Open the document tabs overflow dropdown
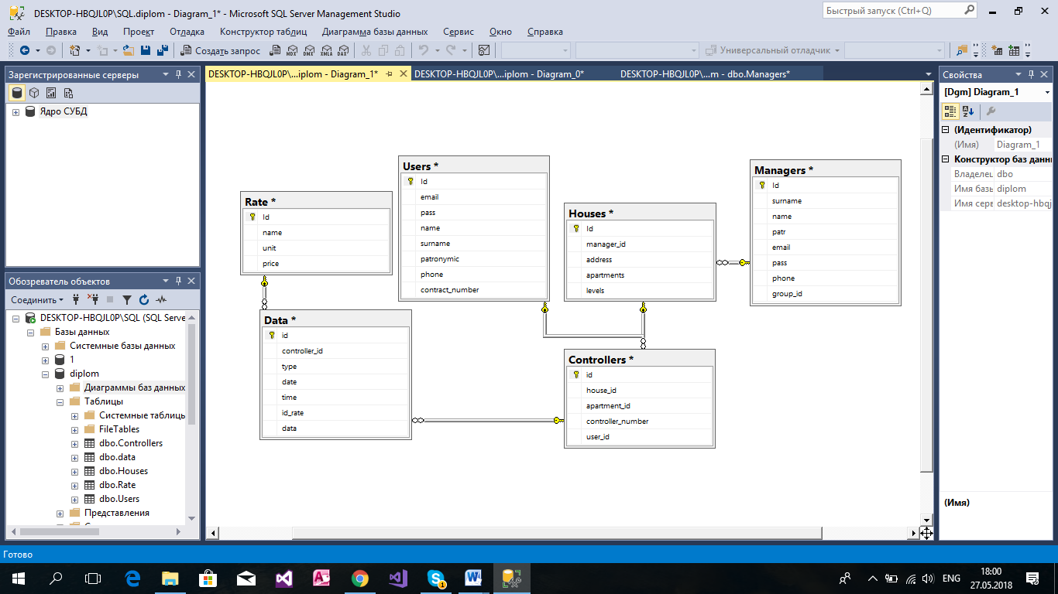The width and height of the screenshot is (1058, 594). [x=929, y=75]
